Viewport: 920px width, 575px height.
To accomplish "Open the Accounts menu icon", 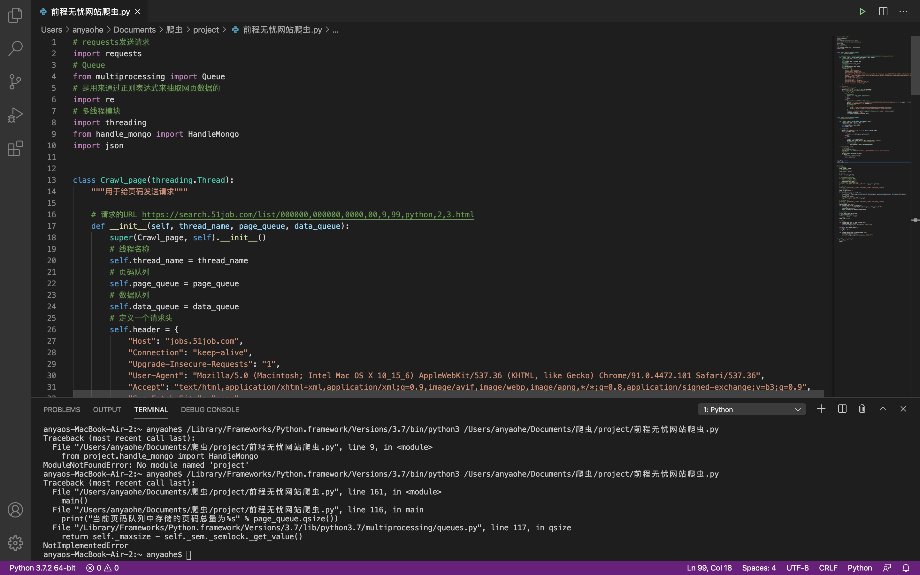I will (15, 510).
